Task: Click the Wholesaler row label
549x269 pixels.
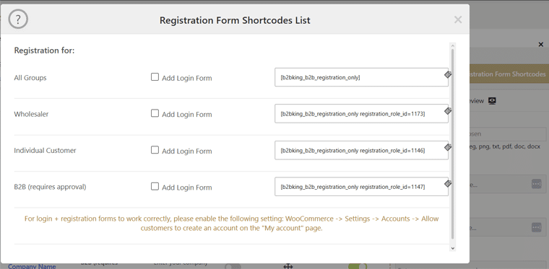Action: point(31,114)
